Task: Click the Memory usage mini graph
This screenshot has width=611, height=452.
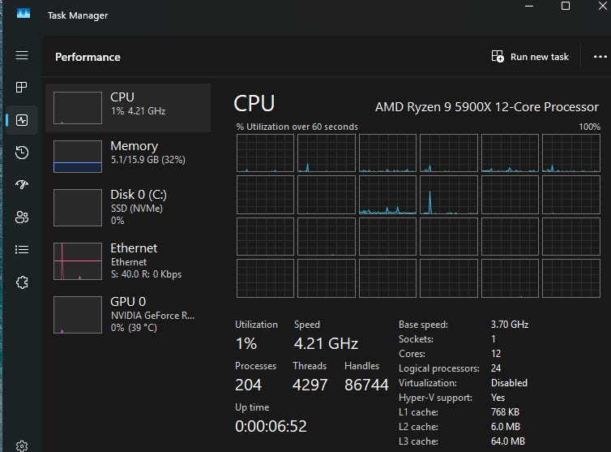Action: 78,156
